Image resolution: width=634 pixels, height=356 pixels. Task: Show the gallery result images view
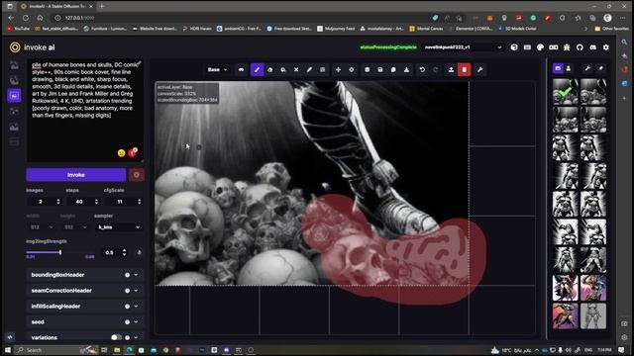click(558, 68)
